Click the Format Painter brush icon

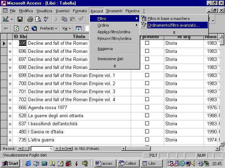(x=81, y=19)
